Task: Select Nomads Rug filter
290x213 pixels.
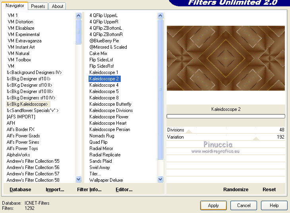Action: pos(102,136)
